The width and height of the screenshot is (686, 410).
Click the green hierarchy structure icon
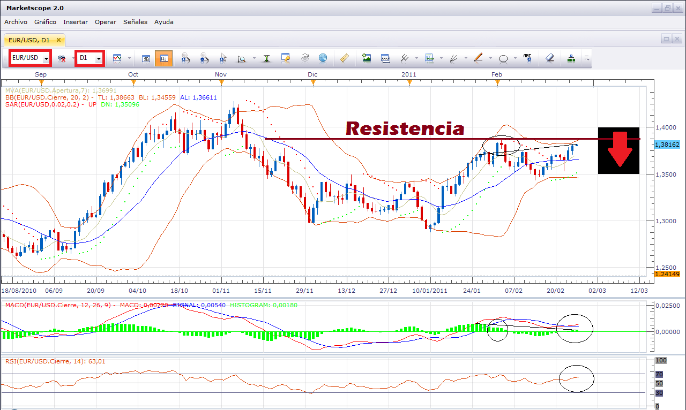tap(571, 58)
